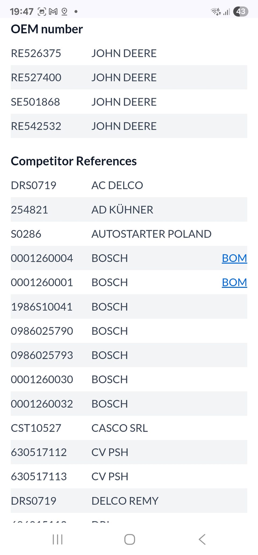Tap the location pin status icon
The height and width of the screenshot is (555, 258).
pyautogui.click(x=64, y=12)
